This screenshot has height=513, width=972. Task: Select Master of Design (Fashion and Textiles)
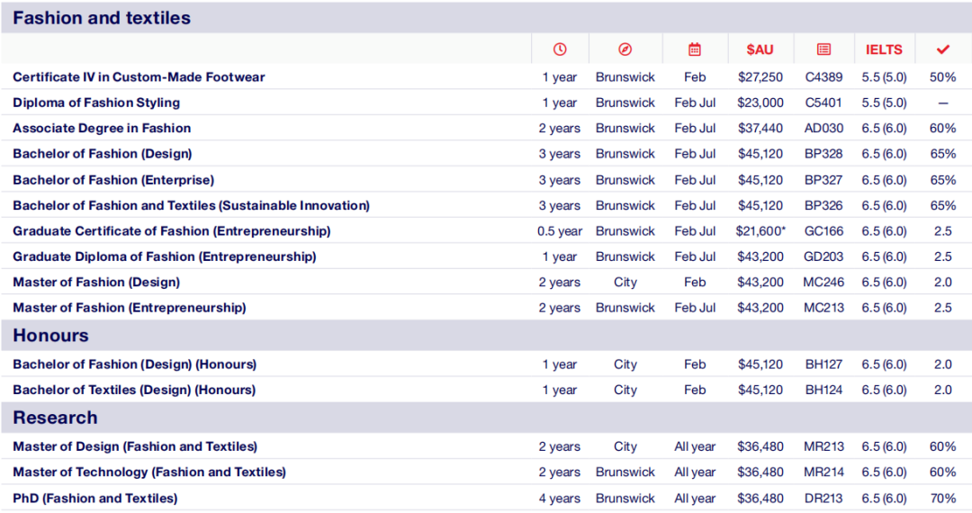click(135, 446)
